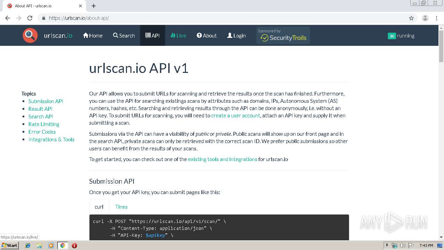Click the Action Center flag icon

tap(411, 245)
